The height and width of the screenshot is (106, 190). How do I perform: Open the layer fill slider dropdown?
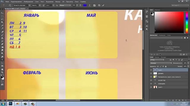point(188,66)
